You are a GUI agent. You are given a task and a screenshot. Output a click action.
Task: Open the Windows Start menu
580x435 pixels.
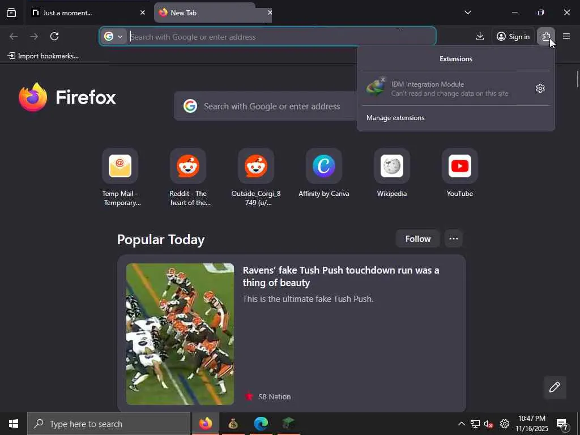pos(14,424)
